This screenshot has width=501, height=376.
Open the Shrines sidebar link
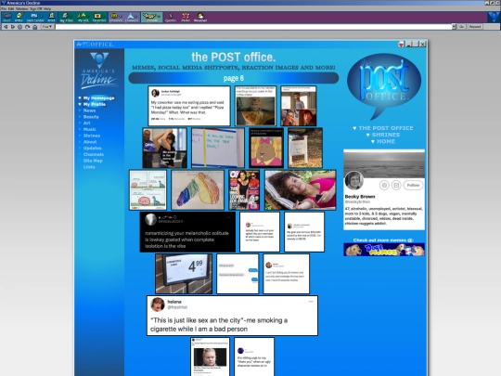92,136
